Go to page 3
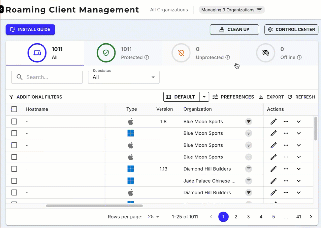 [248, 217]
